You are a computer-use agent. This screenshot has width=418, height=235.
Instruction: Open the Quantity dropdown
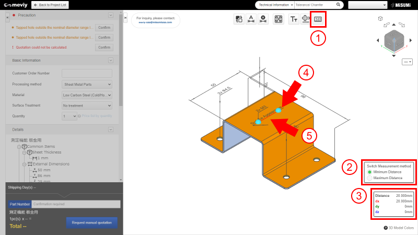click(x=69, y=116)
